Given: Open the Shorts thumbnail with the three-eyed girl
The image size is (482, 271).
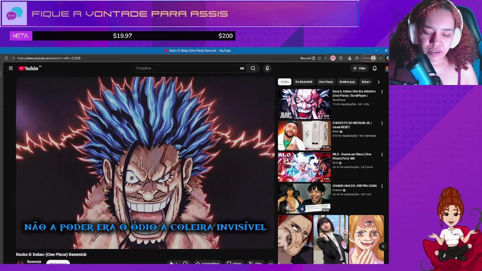Looking at the screenshot, I should pos(366,239).
